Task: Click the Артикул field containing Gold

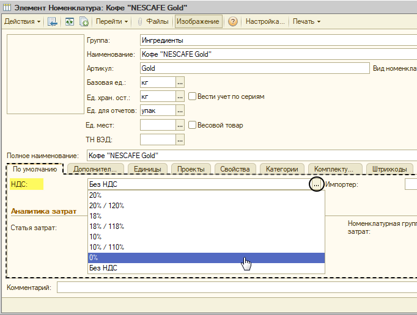Action: pos(255,68)
